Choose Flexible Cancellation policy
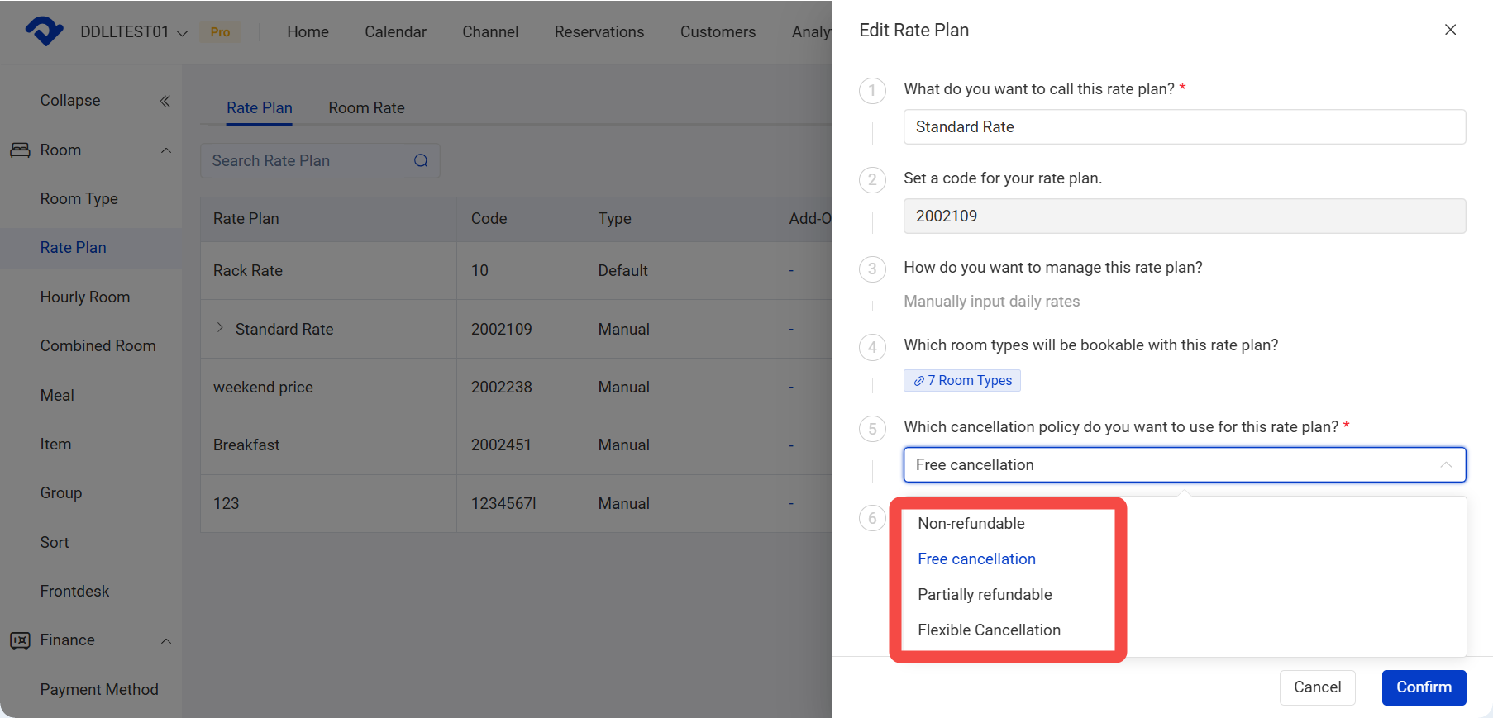Screen dimensions: 1493x718 (989, 630)
